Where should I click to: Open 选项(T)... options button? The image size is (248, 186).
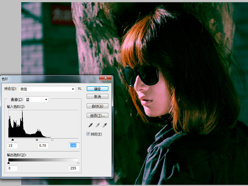coord(97,115)
